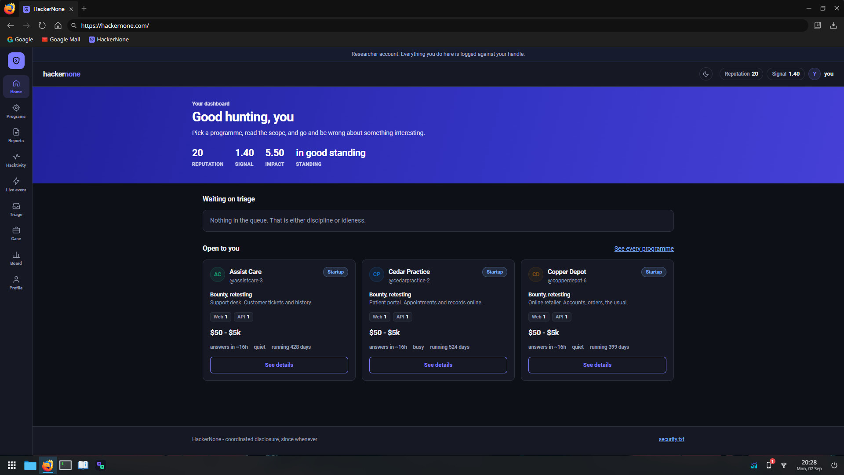
Task: Reload the page in the browser
Action: tap(42, 26)
